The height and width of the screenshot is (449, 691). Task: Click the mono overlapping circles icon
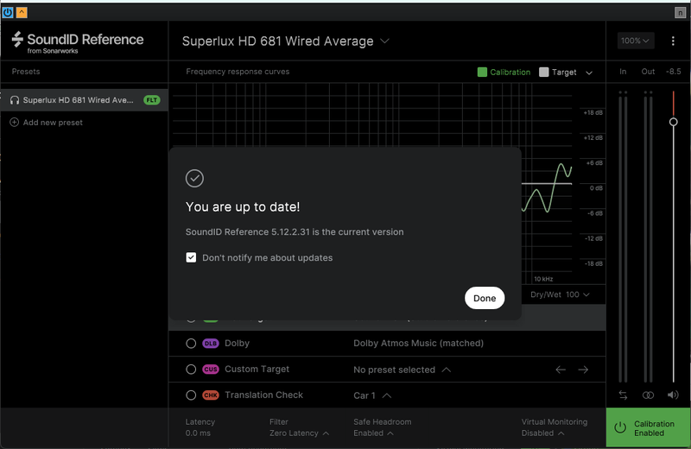tap(648, 395)
